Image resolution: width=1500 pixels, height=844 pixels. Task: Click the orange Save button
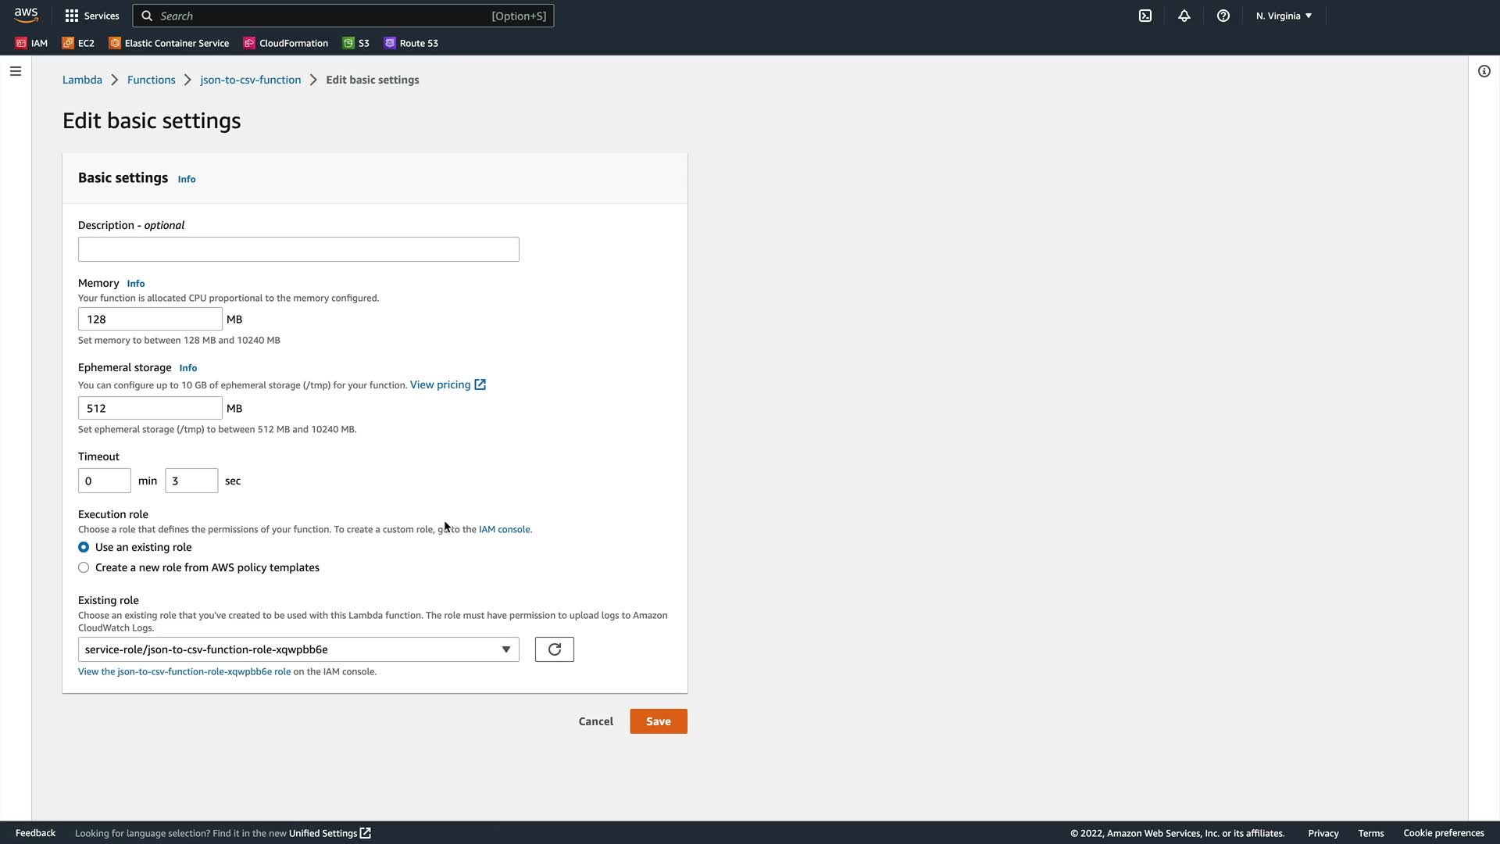click(658, 721)
